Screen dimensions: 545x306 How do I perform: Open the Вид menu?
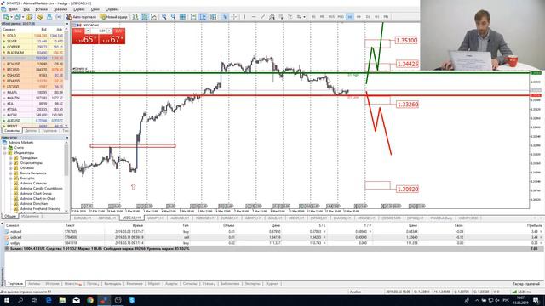coord(26,9)
